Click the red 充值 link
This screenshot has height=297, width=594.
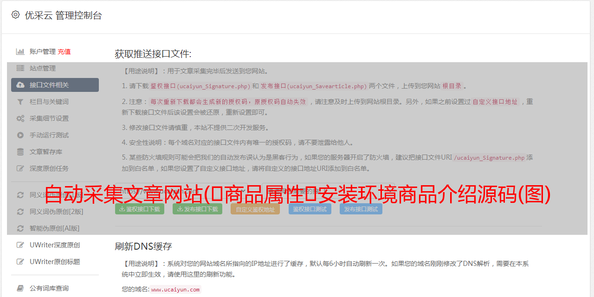pyautogui.click(x=64, y=52)
